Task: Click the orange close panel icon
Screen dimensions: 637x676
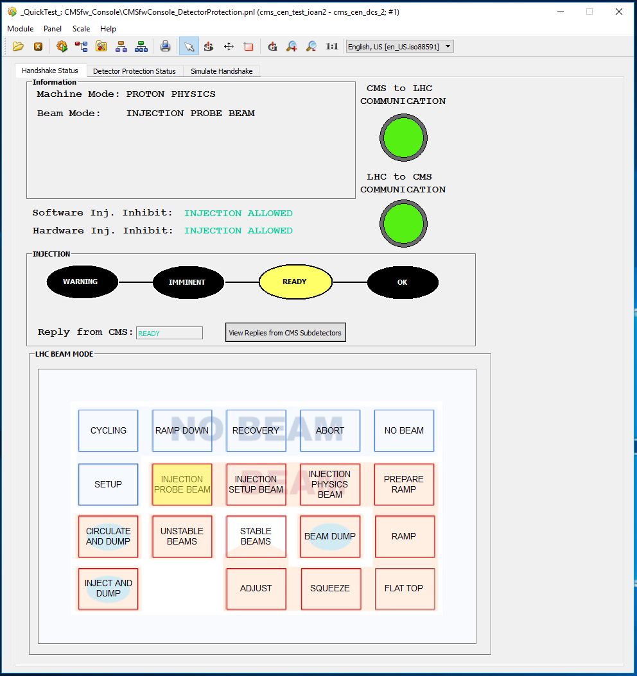Action: coord(38,46)
